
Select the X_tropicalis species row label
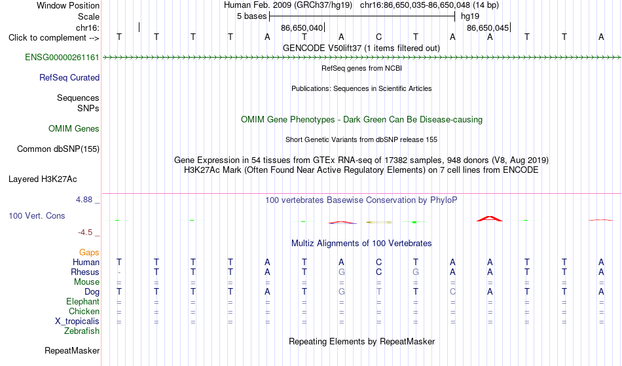pyautogui.click(x=77, y=321)
